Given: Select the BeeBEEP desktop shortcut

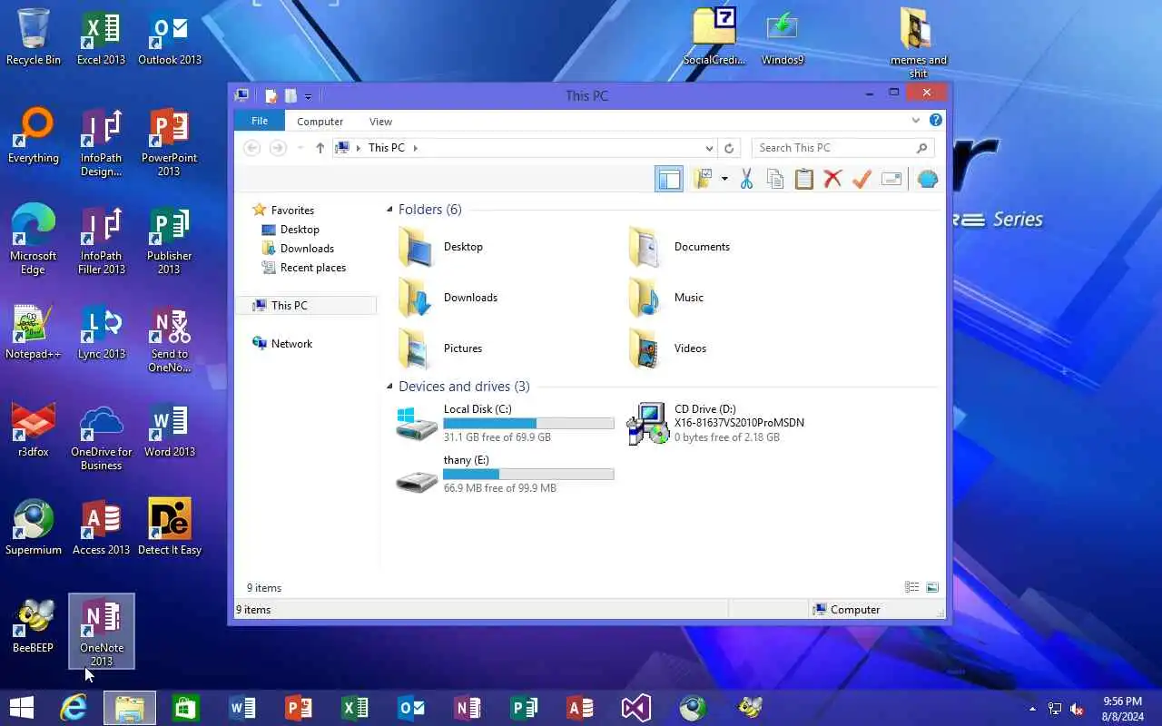Looking at the screenshot, I should coord(34,626).
